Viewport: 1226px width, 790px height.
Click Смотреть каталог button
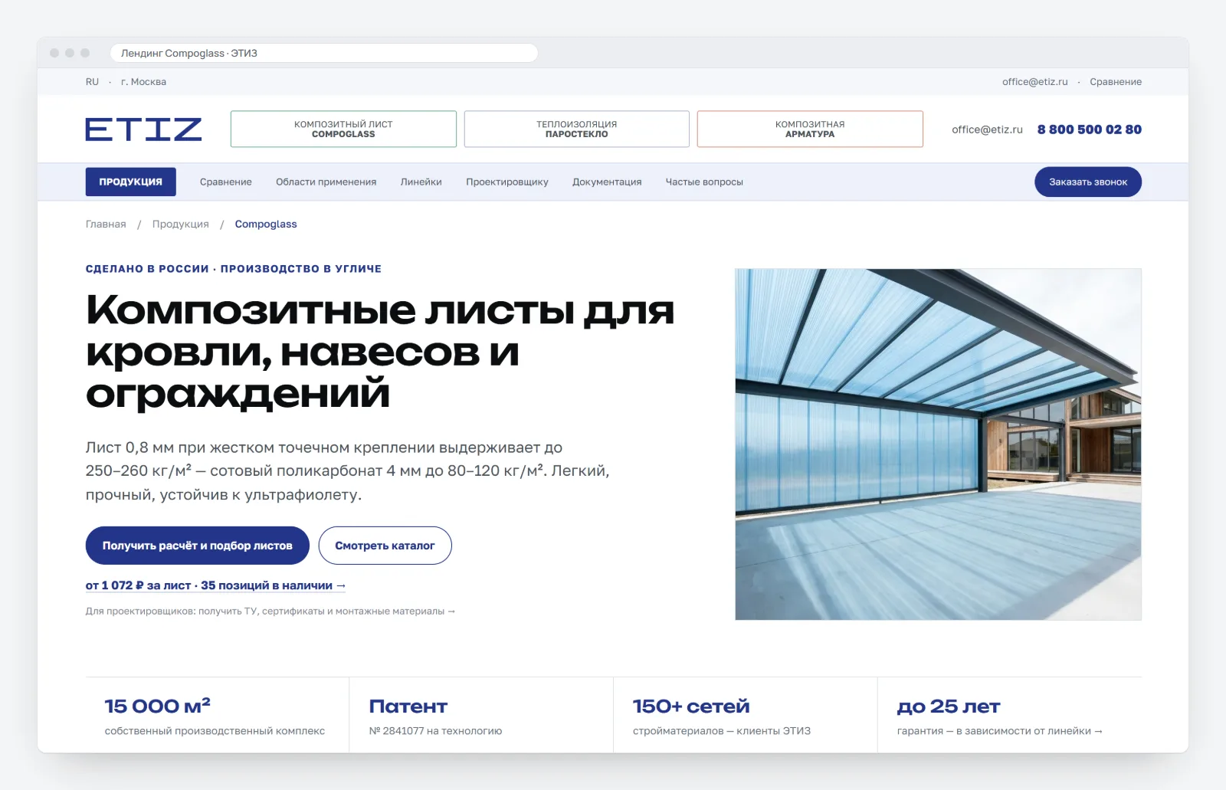[x=385, y=546]
